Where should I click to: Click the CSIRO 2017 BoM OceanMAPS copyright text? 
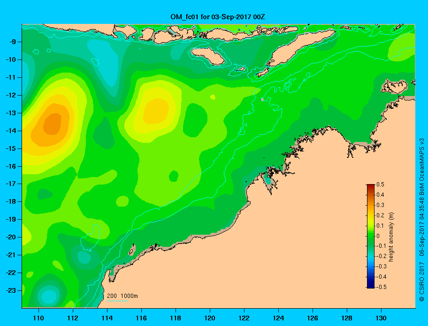(422, 220)
